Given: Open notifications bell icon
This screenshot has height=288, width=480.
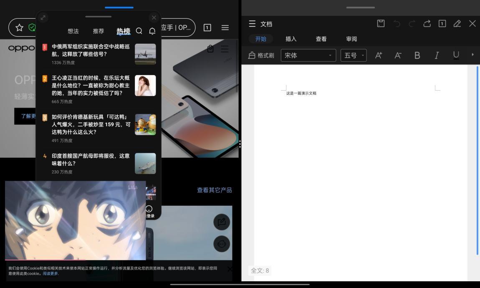Looking at the screenshot, I should point(152,31).
